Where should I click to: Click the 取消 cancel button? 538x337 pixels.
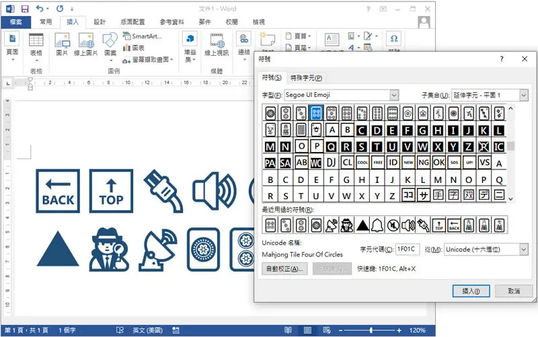pyautogui.click(x=514, y=291)
